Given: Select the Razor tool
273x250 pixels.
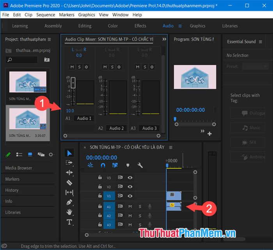Looking at the screenshot, I should (69, 182).
